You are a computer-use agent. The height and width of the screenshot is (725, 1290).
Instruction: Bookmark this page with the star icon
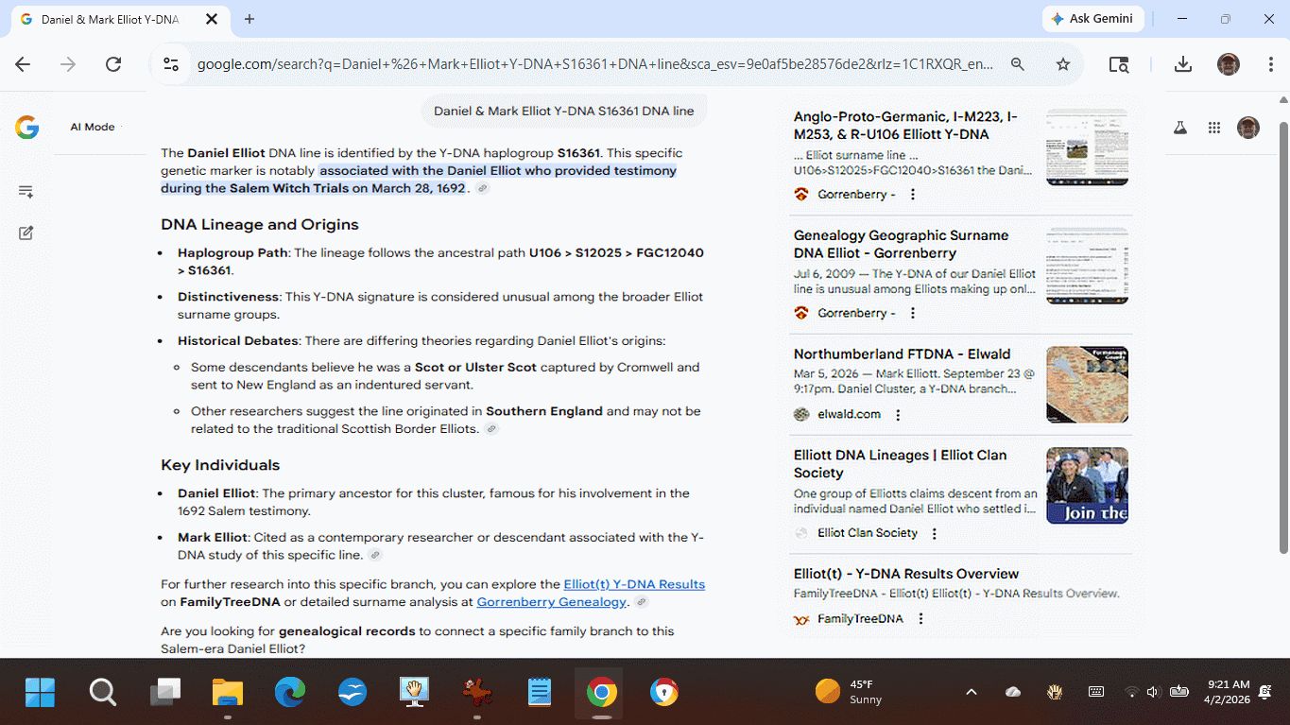tap(1063, 64)
